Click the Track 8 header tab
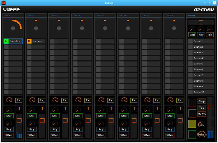This screenshot has height=143, width=218. (x=174, y=16)
